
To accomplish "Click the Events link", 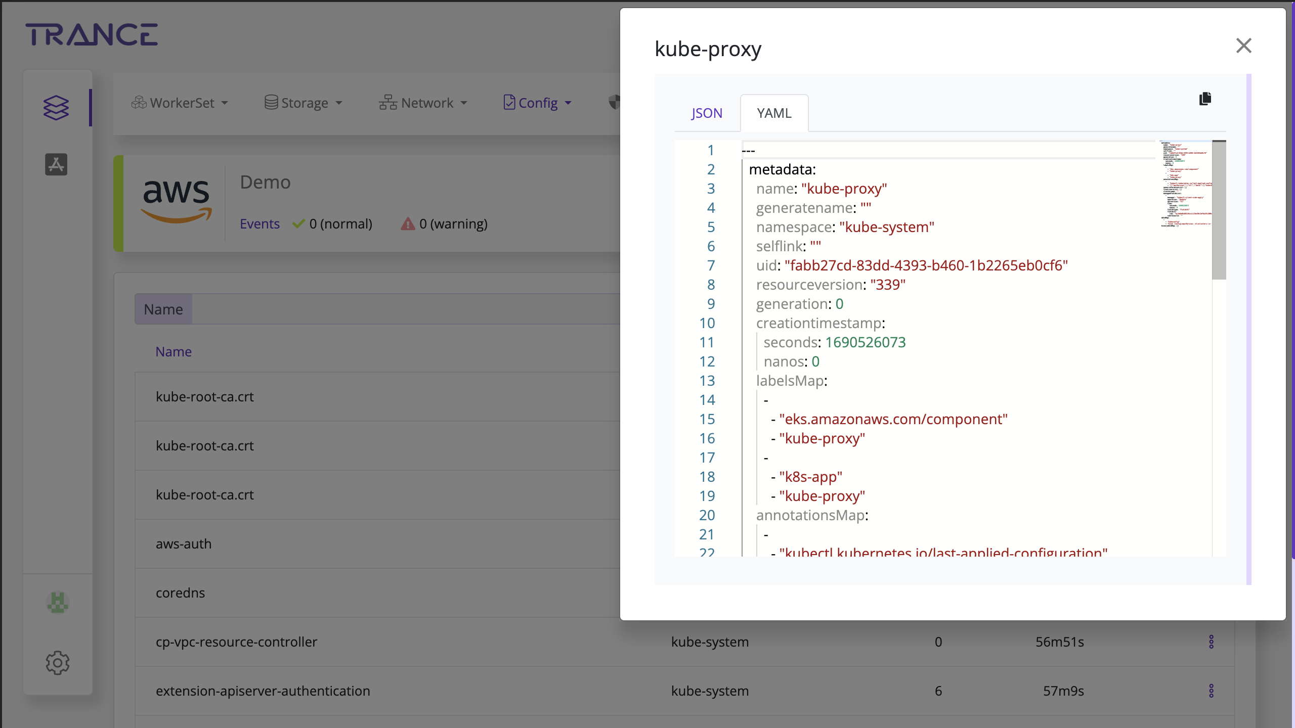I will pos(260,224).
